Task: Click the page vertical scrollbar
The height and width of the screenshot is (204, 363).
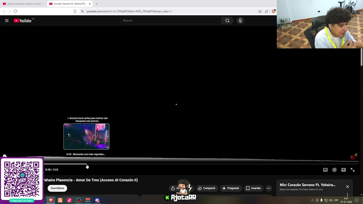Action: click(362, 58)
